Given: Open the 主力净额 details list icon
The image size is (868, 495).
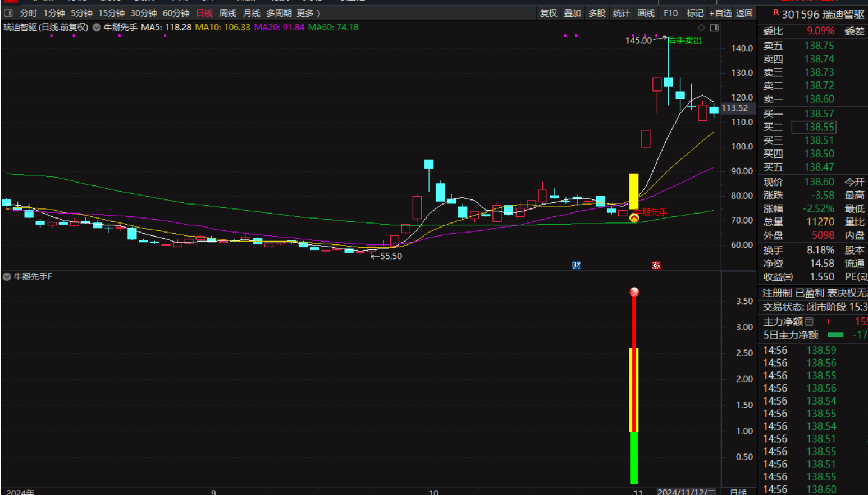Looking at the screenshot, I should pos(809,322).
